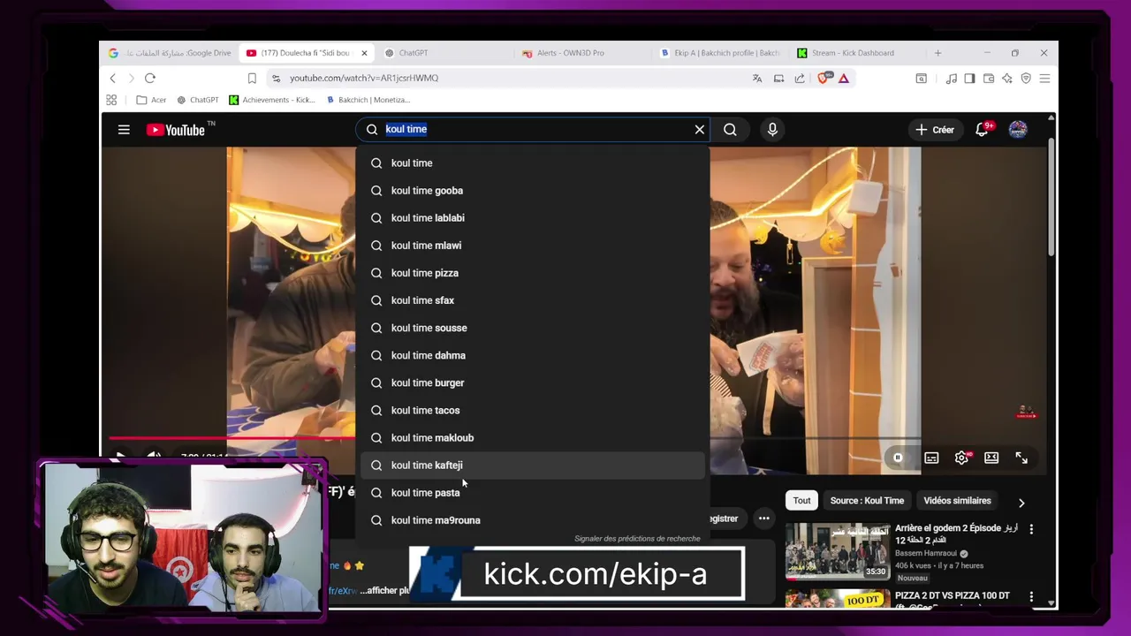The width and height of the screenshot is (1131, 636).
Task: Switch to the Google Drive tab
Action: (x=170, y=53)
